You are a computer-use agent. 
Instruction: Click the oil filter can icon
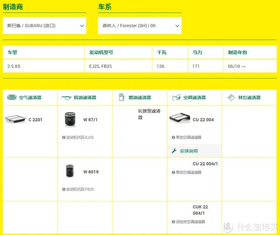(x=66, y=98)
